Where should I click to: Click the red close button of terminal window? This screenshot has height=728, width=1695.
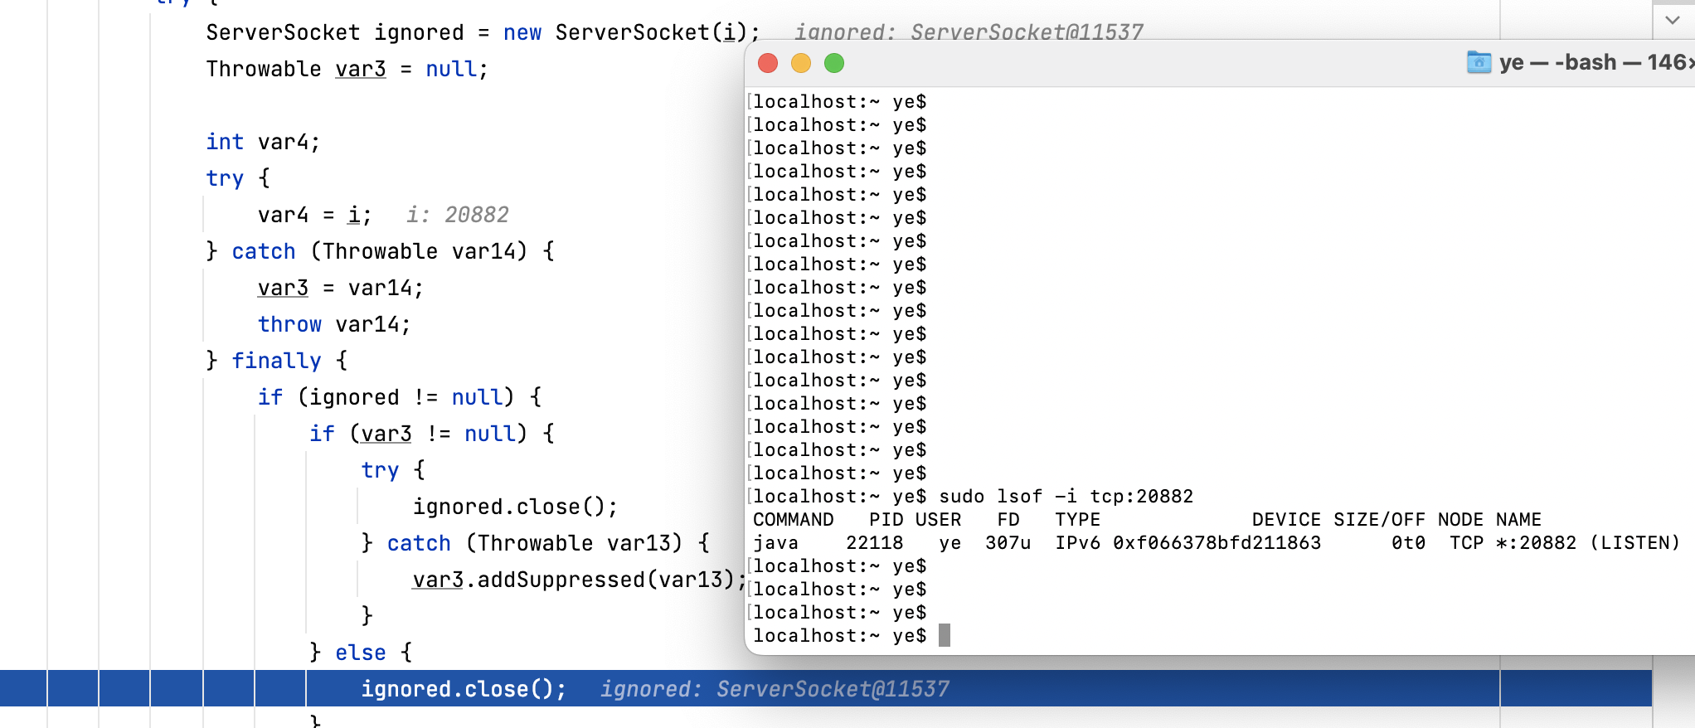coord(768,63)
